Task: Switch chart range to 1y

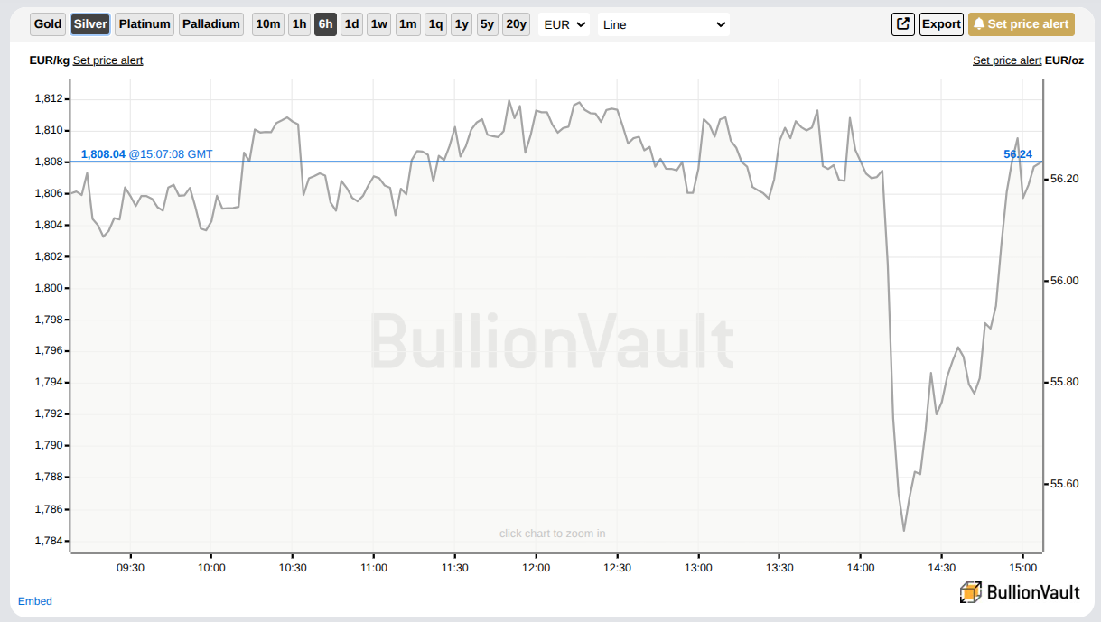Action: (x=462, y=24)
